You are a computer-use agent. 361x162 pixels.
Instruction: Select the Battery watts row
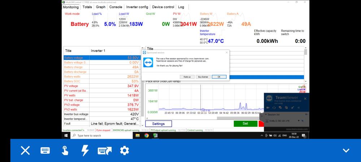coord(102,77)
